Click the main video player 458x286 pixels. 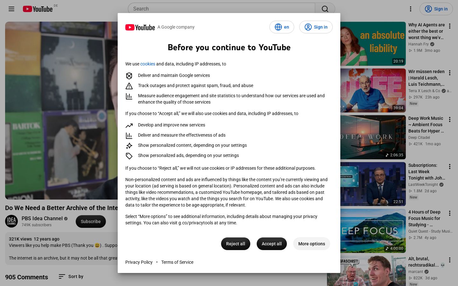pyautogui.click(x=61, y=111)
